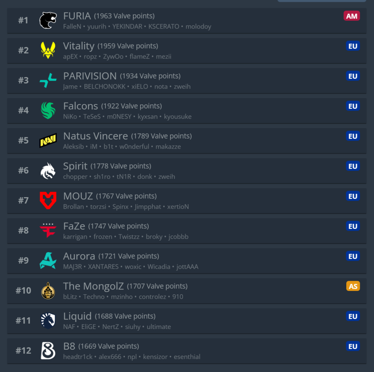Click the teal Aurora logo
Viewport: 374px width, 372px height.
coord(48,261)
